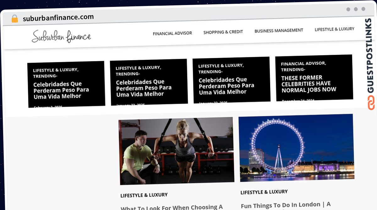Open These Former Celebrities Have Normal Jobs Now
Screen dimensions: 377x210
point(309,84)
